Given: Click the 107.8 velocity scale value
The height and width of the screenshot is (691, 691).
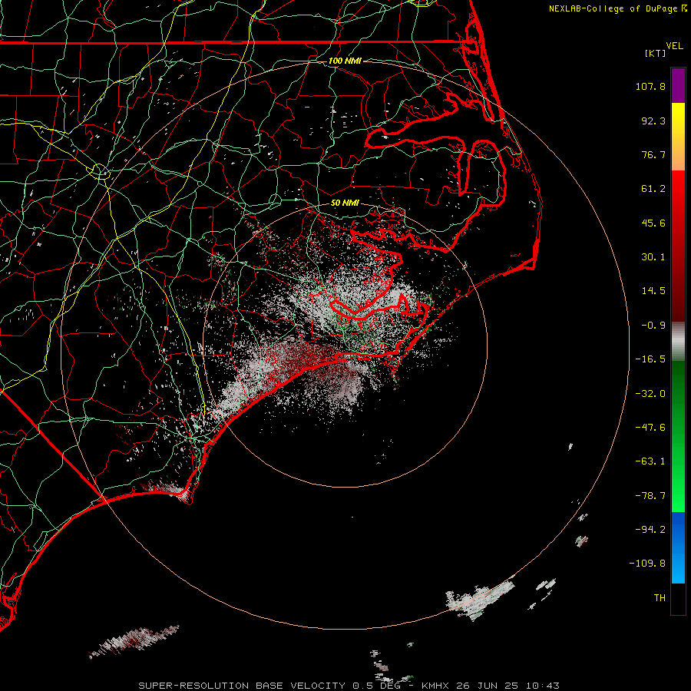Looking at the screenshot, I should pyautogui.click(x=650, y=86).
